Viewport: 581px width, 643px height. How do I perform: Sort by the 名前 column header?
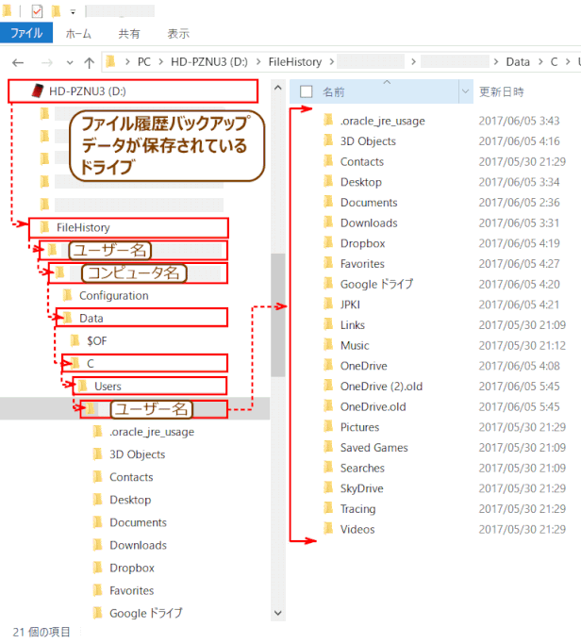[334, 91]
